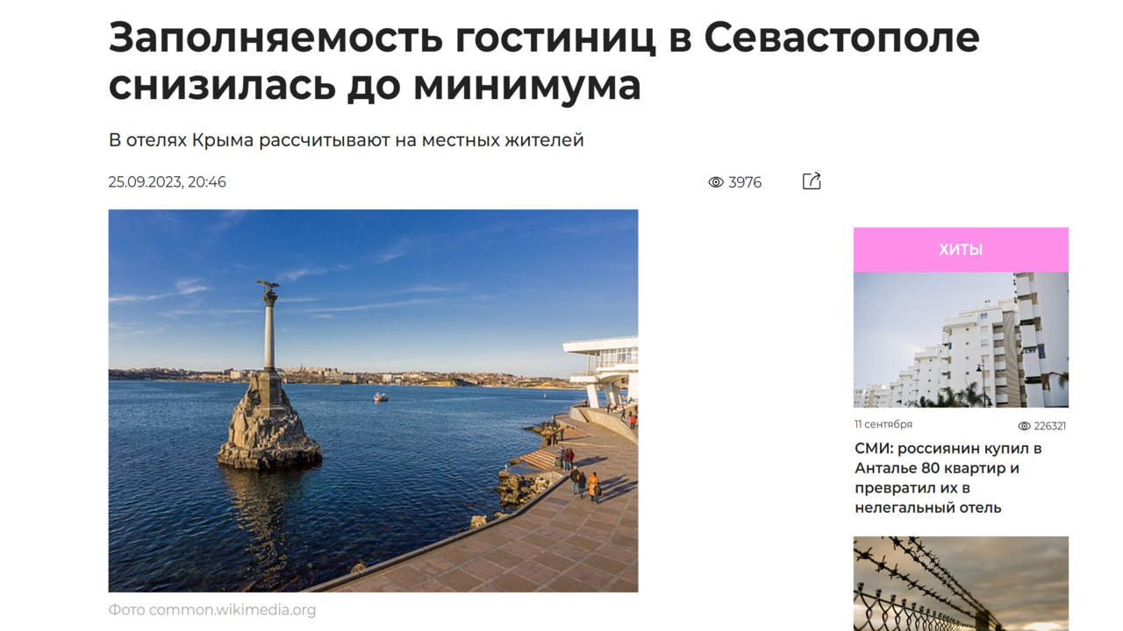Open the Sevastopol monument article photo
Viewport: 1123px width, 631px height.
click(373, 401)
